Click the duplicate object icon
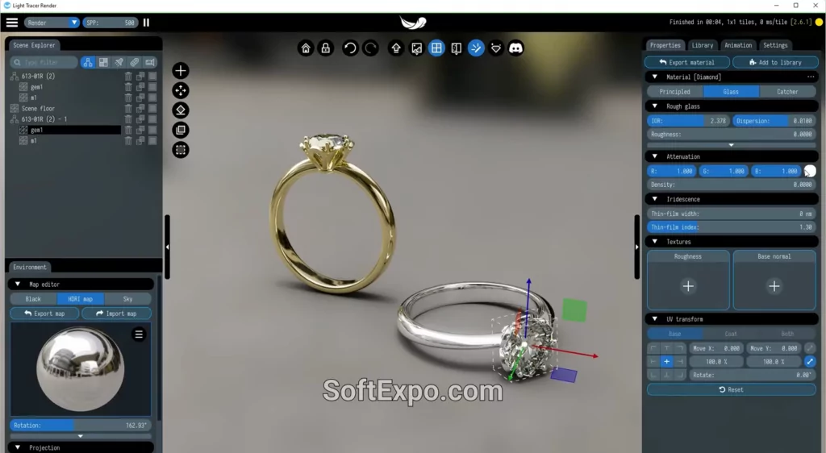 click(x=181, y=130)
